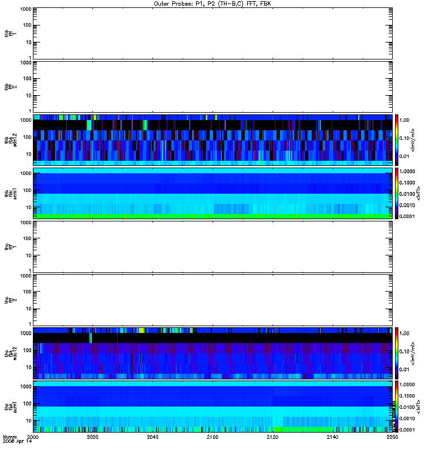This screenshot has height=453, width=425.
Task: Click the '0.01' tick on the thc edc12 color bar
Action: (405, 370)
